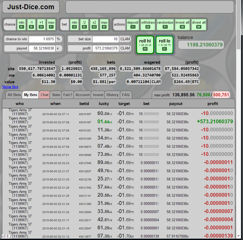The image size is (243, 240).
Task: Click the actions label button
Action: (x=119, y=24)
